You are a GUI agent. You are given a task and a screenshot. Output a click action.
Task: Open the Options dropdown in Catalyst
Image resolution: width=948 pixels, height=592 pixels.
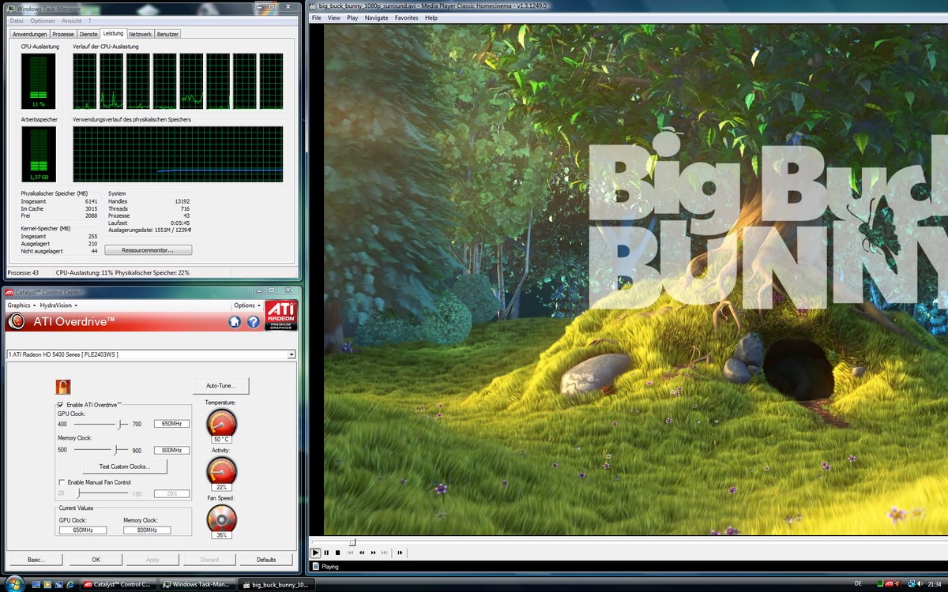click(x=247, y=305)
